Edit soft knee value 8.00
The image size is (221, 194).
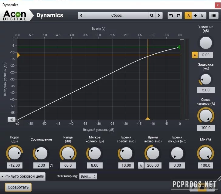point(95,165)
